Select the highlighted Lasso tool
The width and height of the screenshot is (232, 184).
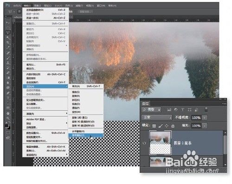[8, 32]
